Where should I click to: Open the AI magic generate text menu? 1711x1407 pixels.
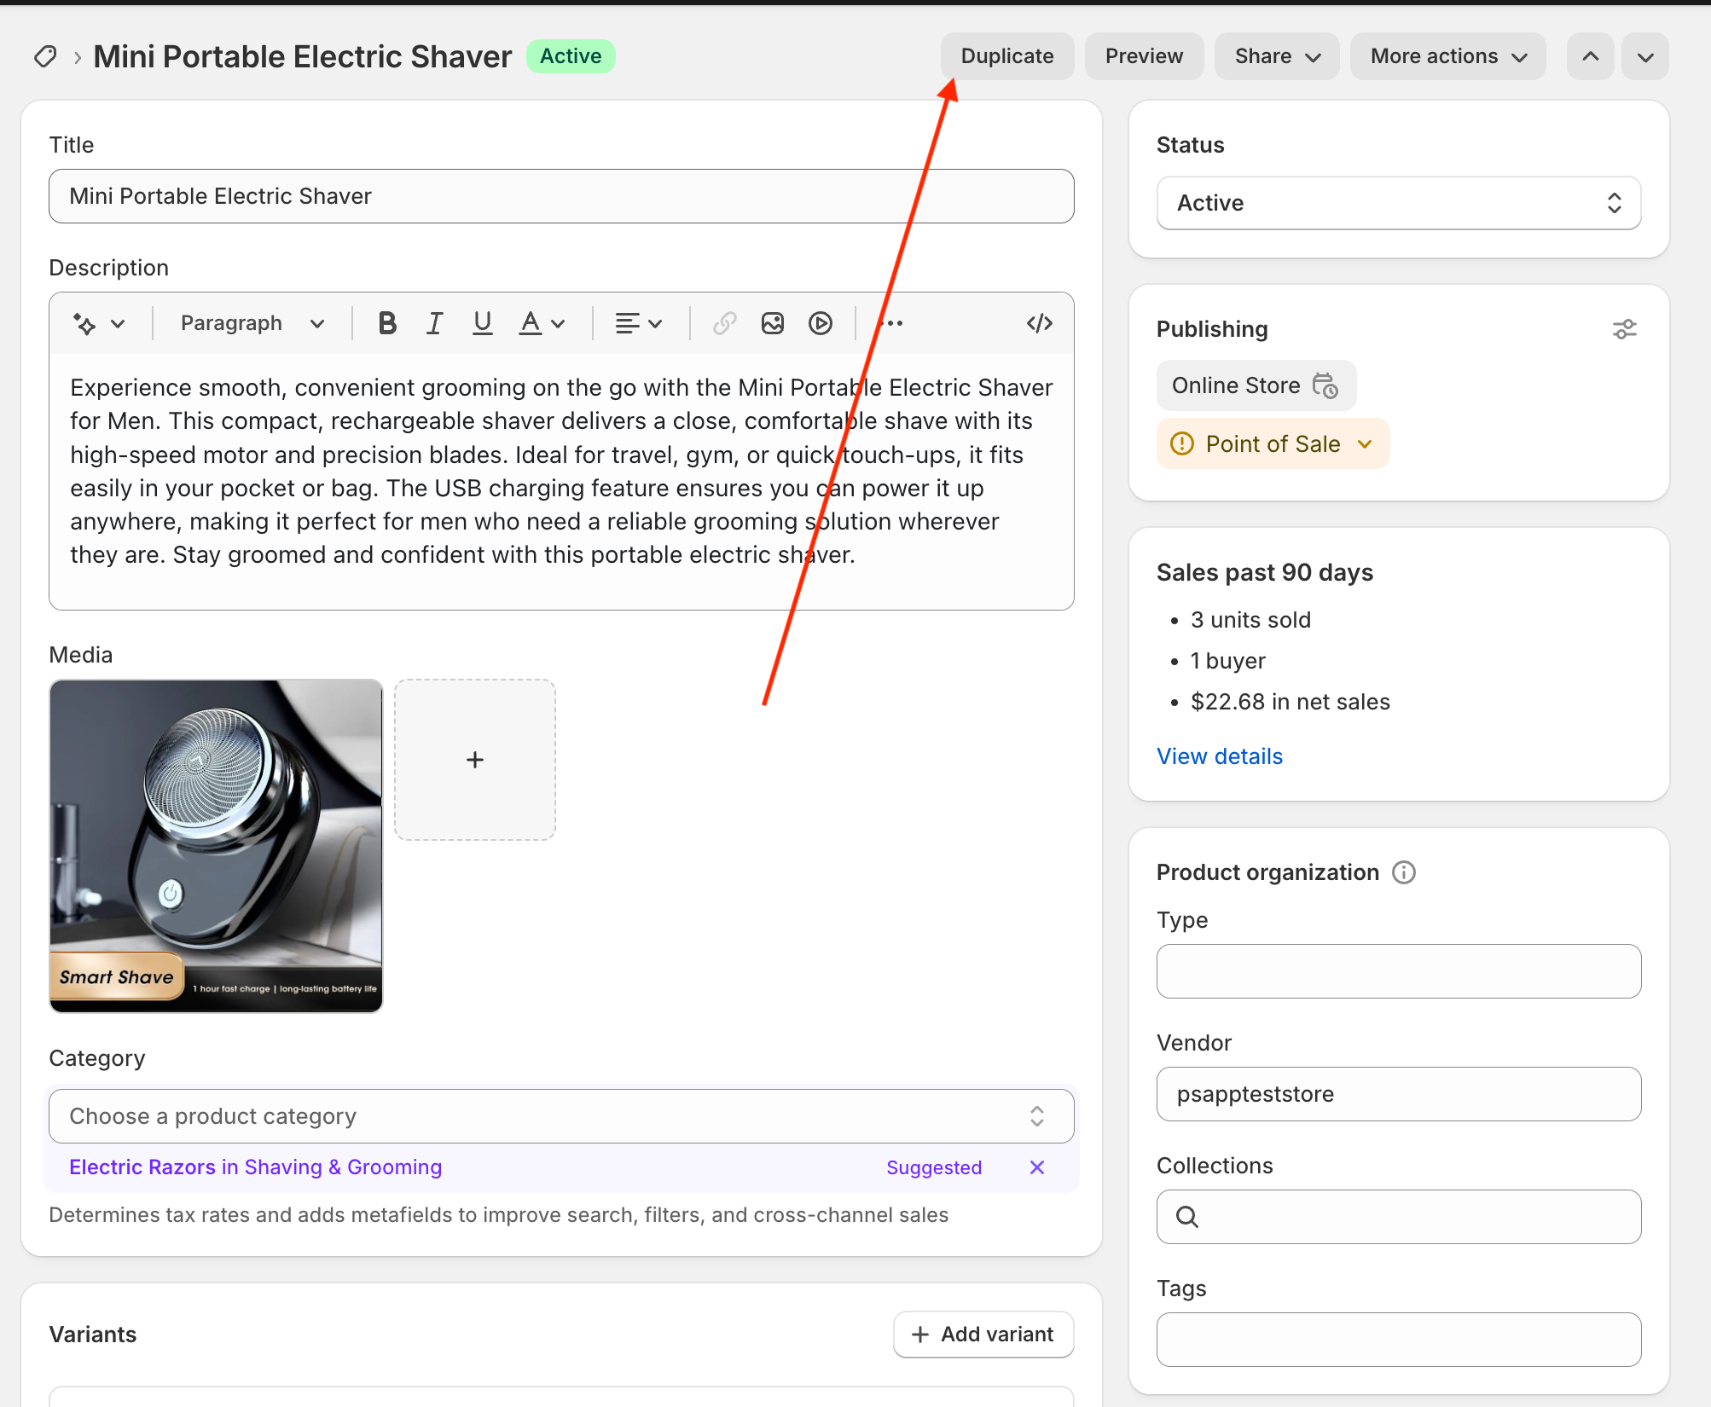[x=98, y=323]
